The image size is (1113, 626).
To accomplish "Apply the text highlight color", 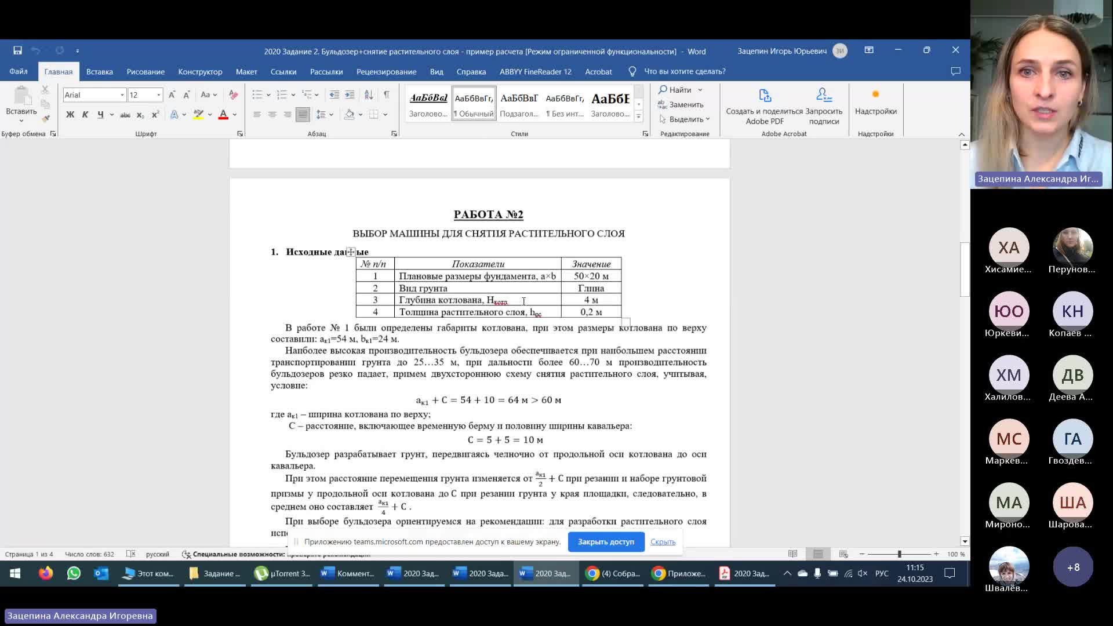I will click(198, 115).
